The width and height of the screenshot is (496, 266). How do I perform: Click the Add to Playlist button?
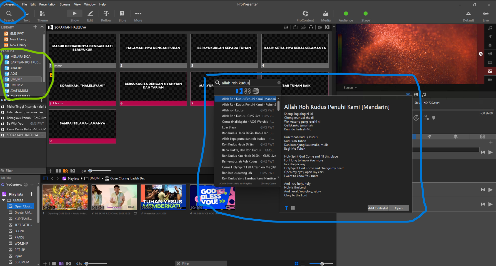click(378, 208)
